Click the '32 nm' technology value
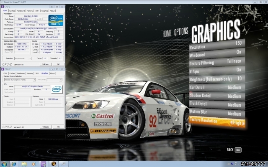This screenshot has width=268, height=167. pyautogui.click(x=18, y=25)
